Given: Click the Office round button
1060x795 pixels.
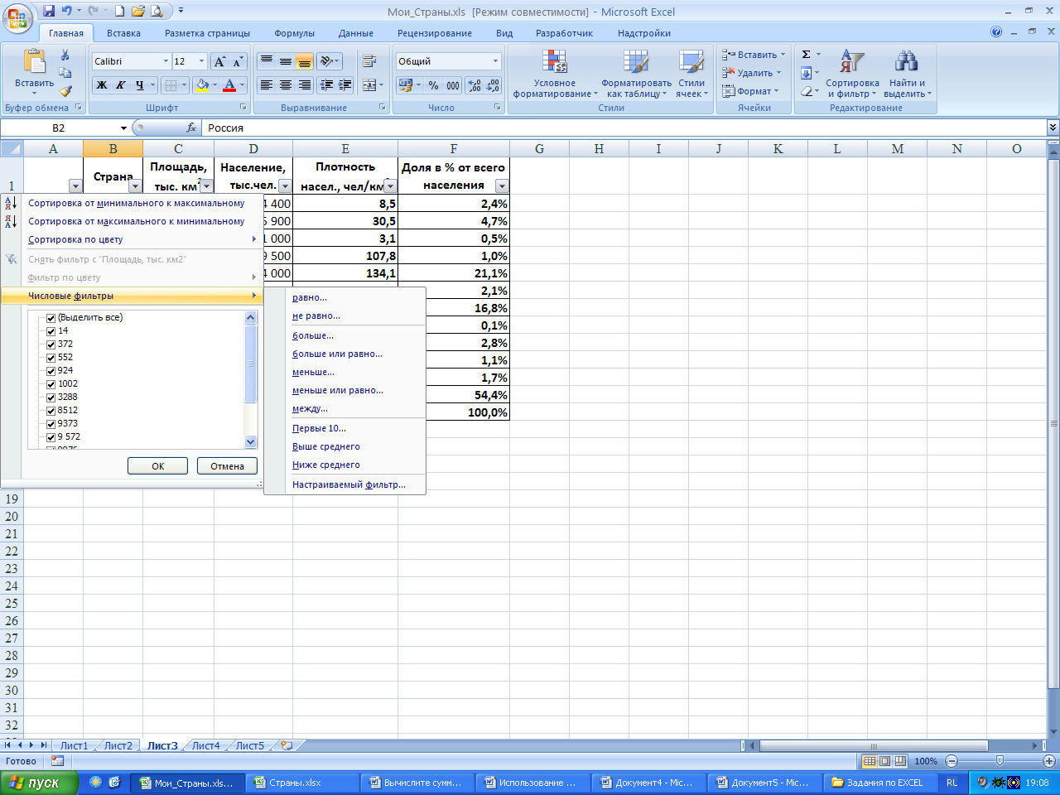Looking at the screenshot, I should [17, 17].
